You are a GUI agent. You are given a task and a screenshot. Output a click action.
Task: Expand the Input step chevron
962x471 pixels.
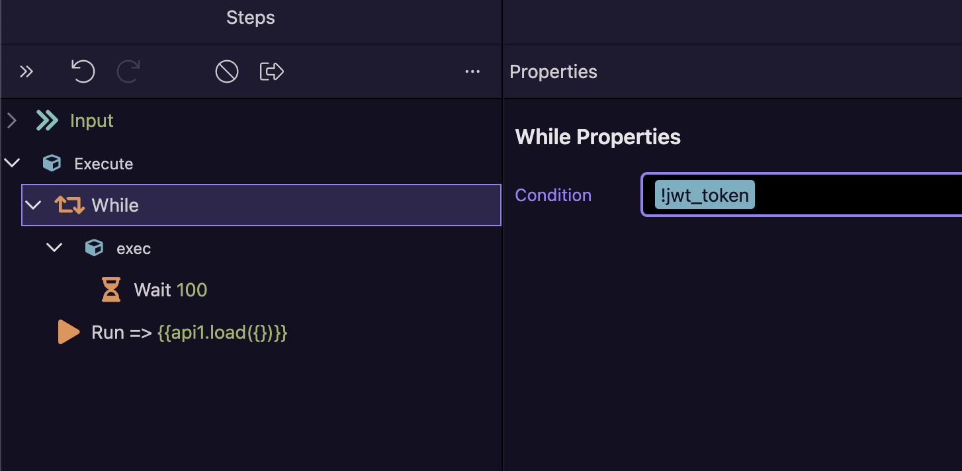pyautogui.click(x=11, y=120)
